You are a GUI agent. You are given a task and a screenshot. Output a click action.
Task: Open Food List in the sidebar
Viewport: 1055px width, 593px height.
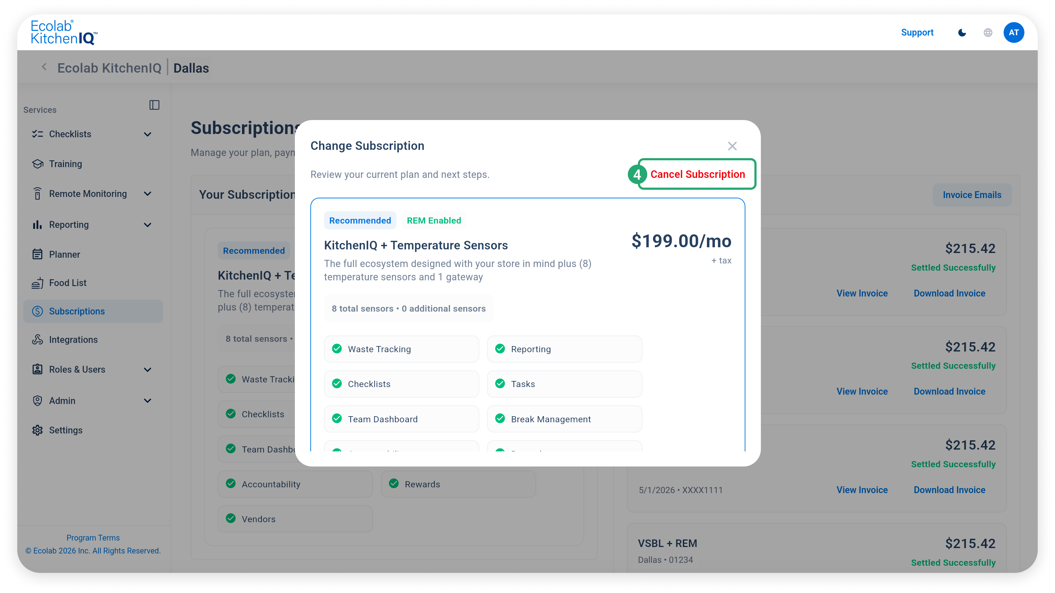pos(93,283)
